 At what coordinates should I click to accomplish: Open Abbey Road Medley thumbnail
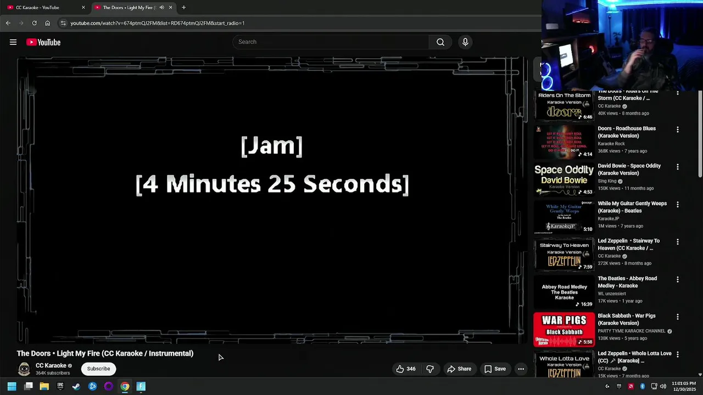tap(564, 292)
